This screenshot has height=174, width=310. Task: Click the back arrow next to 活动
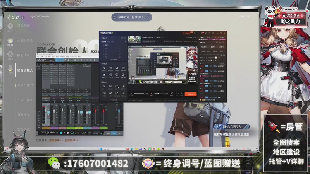click(x=9, y=17)
